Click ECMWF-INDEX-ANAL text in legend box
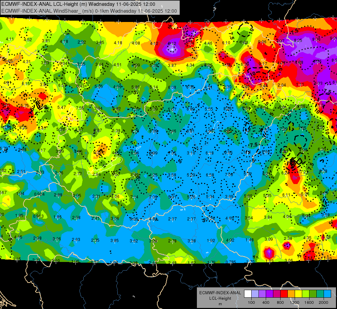 (x=220, y=293)
